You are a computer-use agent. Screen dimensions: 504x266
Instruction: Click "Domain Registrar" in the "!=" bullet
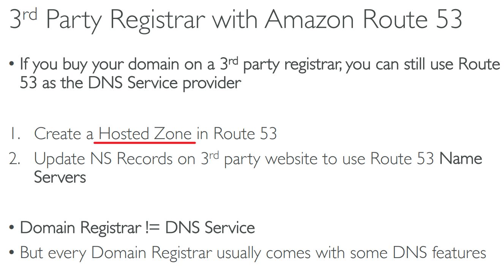[x=81, y=228]
